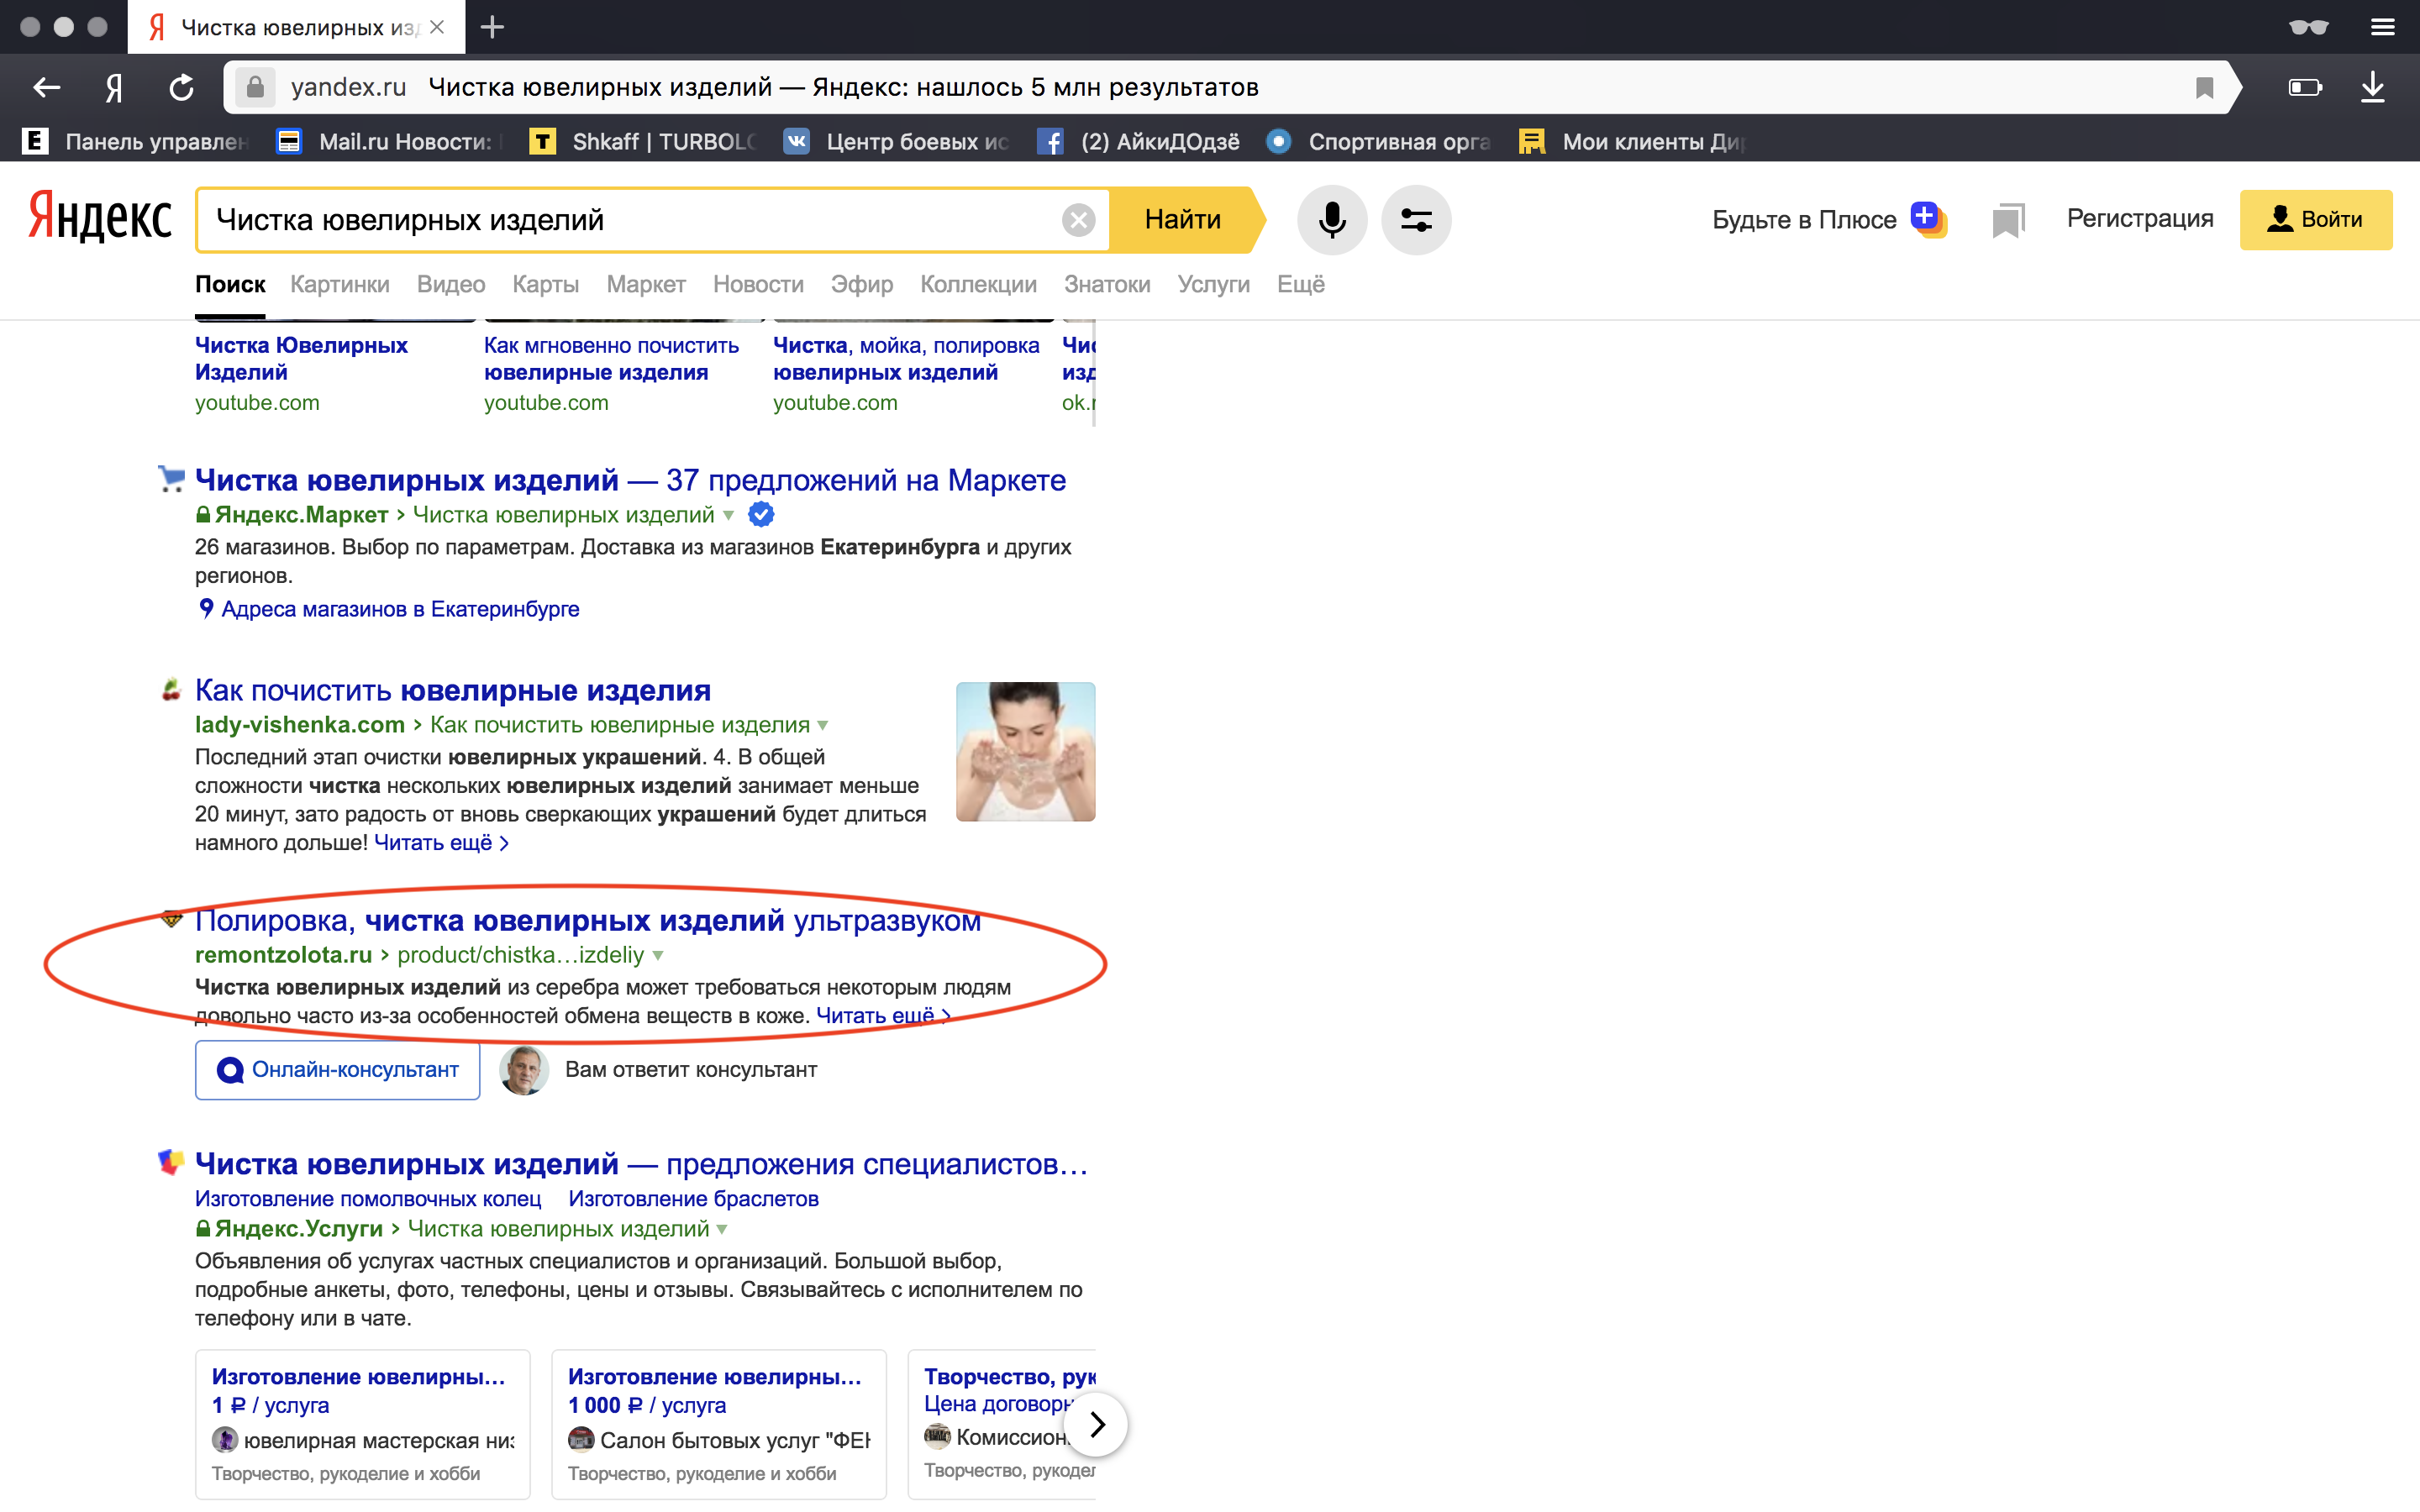
Task: Clear the search field with X icon
Action: pos(1078,220)
